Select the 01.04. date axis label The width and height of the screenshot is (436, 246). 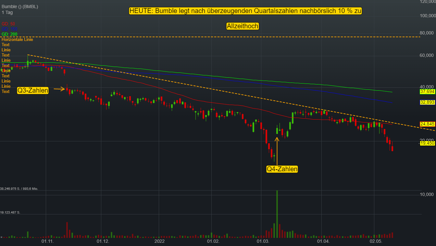323,241
